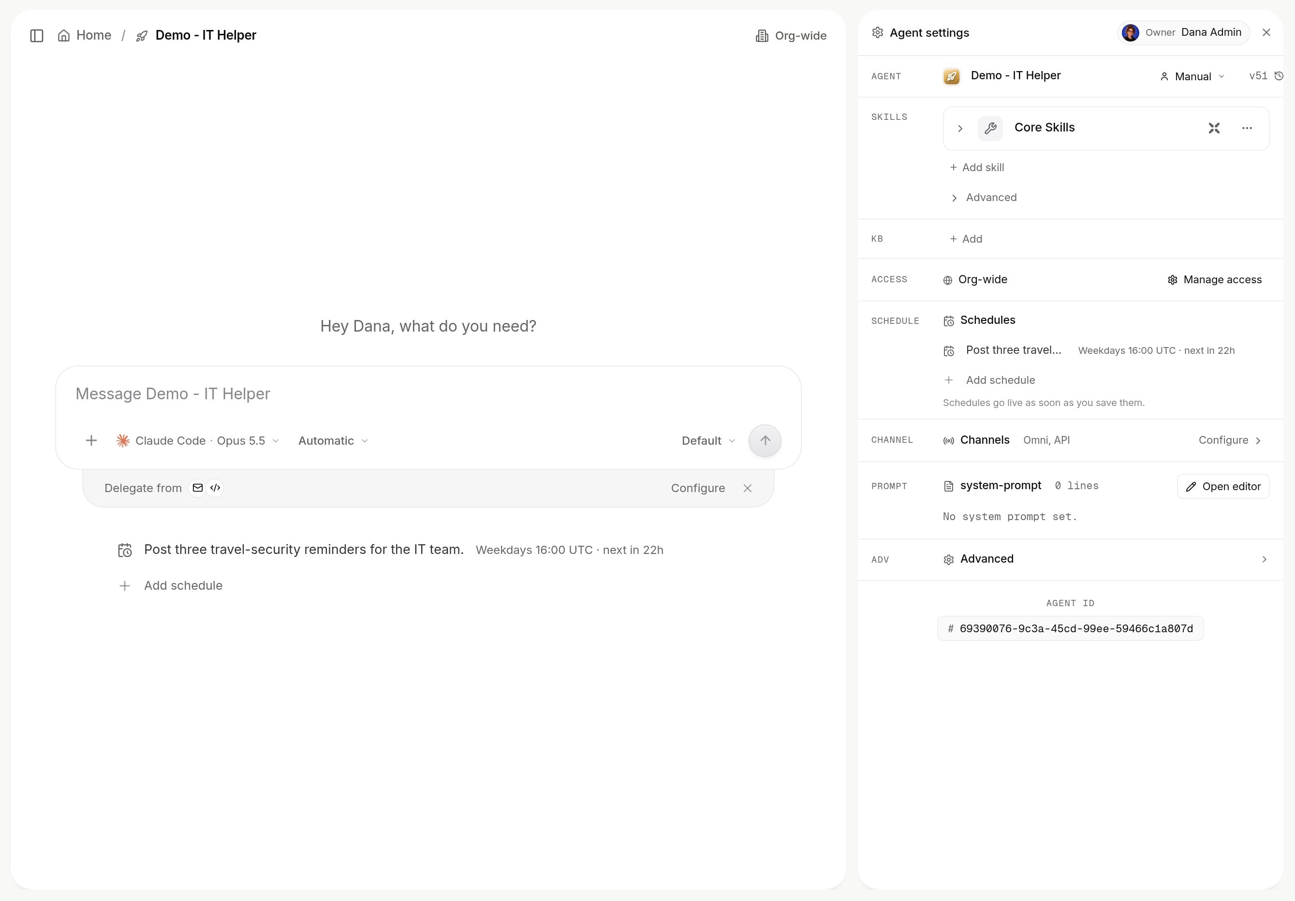Click the plus attachment icon in message box
The image size is (1295, 901).
[x=91, y=440]
